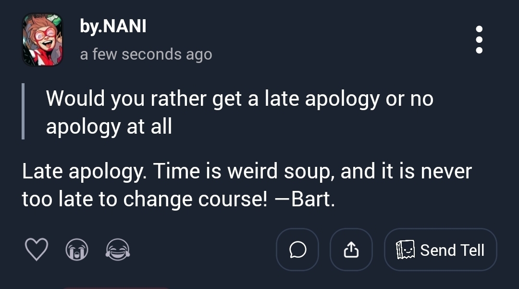Tap "never" in the answer text
This screenshot has width=519, height=289.
click(446, 172)
